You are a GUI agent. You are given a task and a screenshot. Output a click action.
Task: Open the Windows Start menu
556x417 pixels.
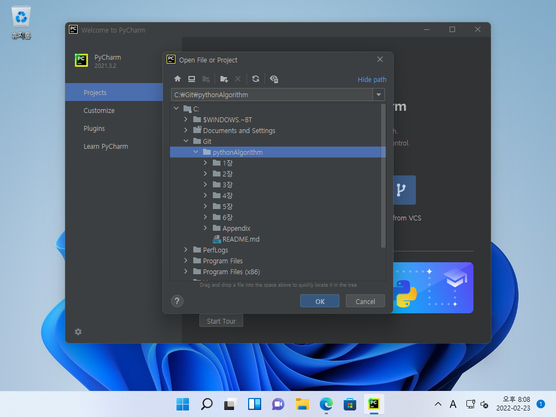pos(182,404)
